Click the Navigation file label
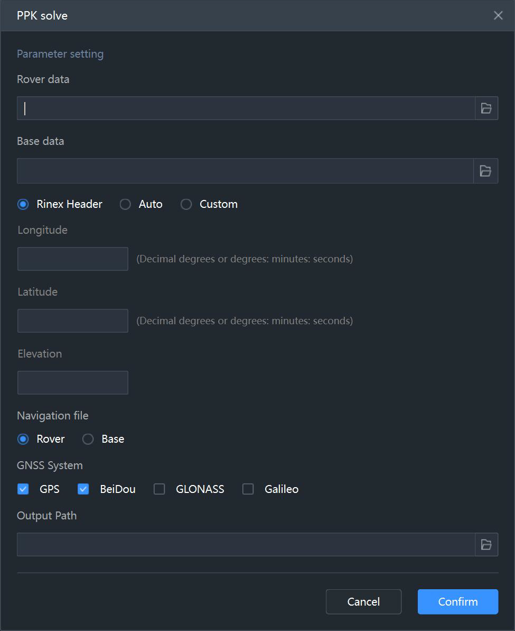Viewport: 515px width, 631px height. point(53,416)
